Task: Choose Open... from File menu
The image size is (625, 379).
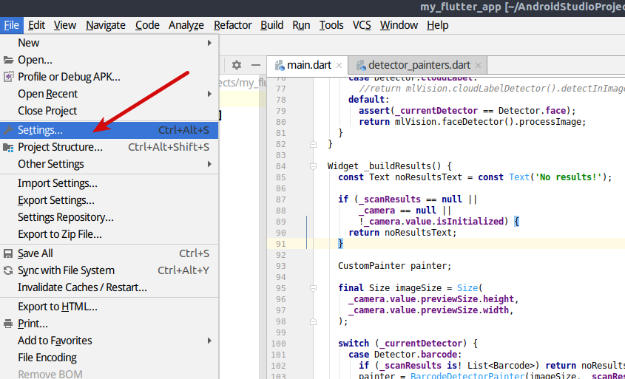Action: 109,60
